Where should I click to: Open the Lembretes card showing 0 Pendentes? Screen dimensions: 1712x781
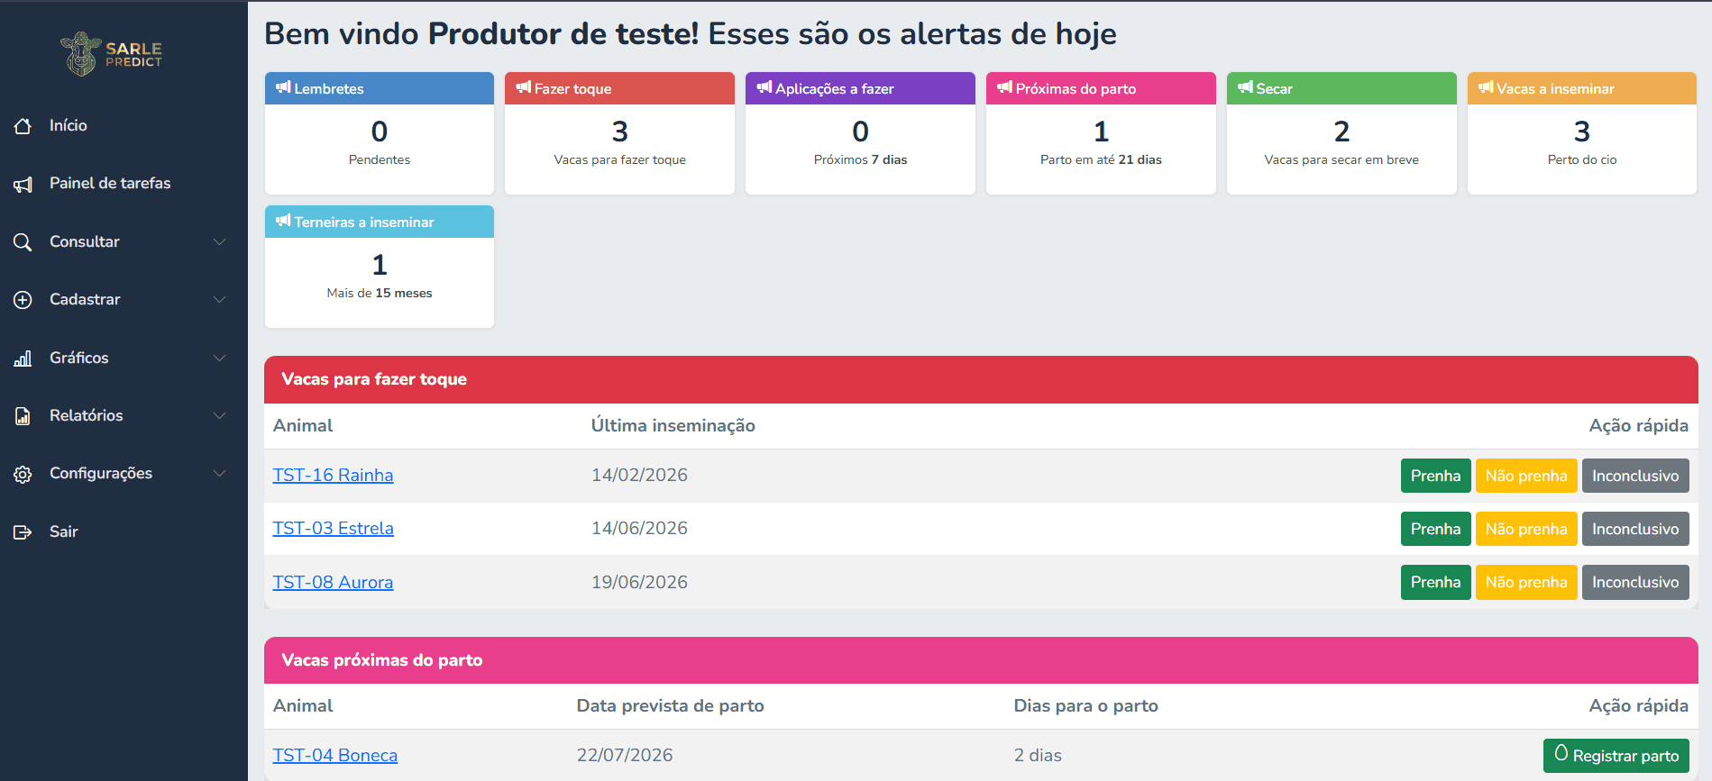(380, 133)
